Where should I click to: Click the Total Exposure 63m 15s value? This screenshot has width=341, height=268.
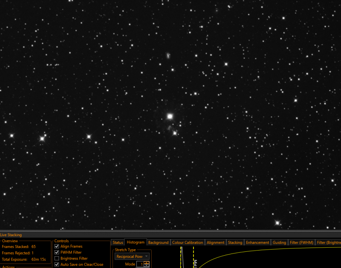point(38,259)
